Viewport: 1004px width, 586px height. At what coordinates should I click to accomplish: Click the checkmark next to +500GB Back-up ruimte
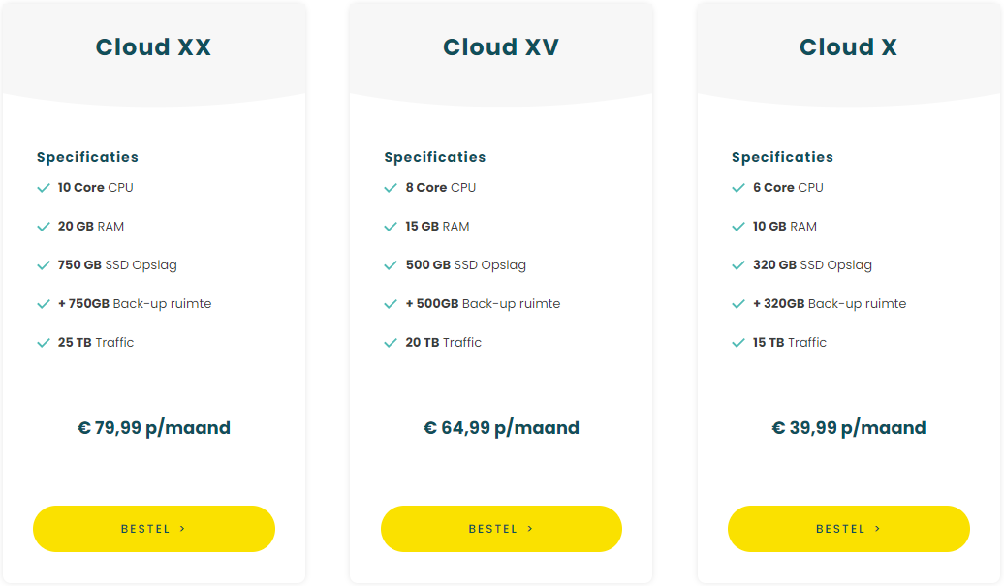tap(391, 304)
